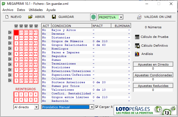Click the Apuestas en Directo button
Image resolution: width=178 pixels, height=117 pixels.
click(153, 64)
